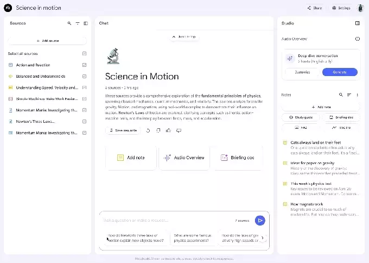Search notes with magnifier icon
The image size is (369, 263).
click(x=341, y=95)
